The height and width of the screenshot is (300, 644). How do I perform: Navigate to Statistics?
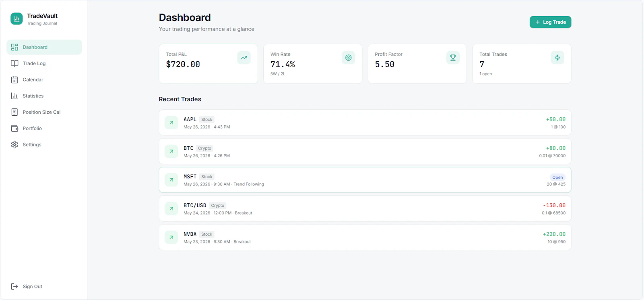pos(44,96)
